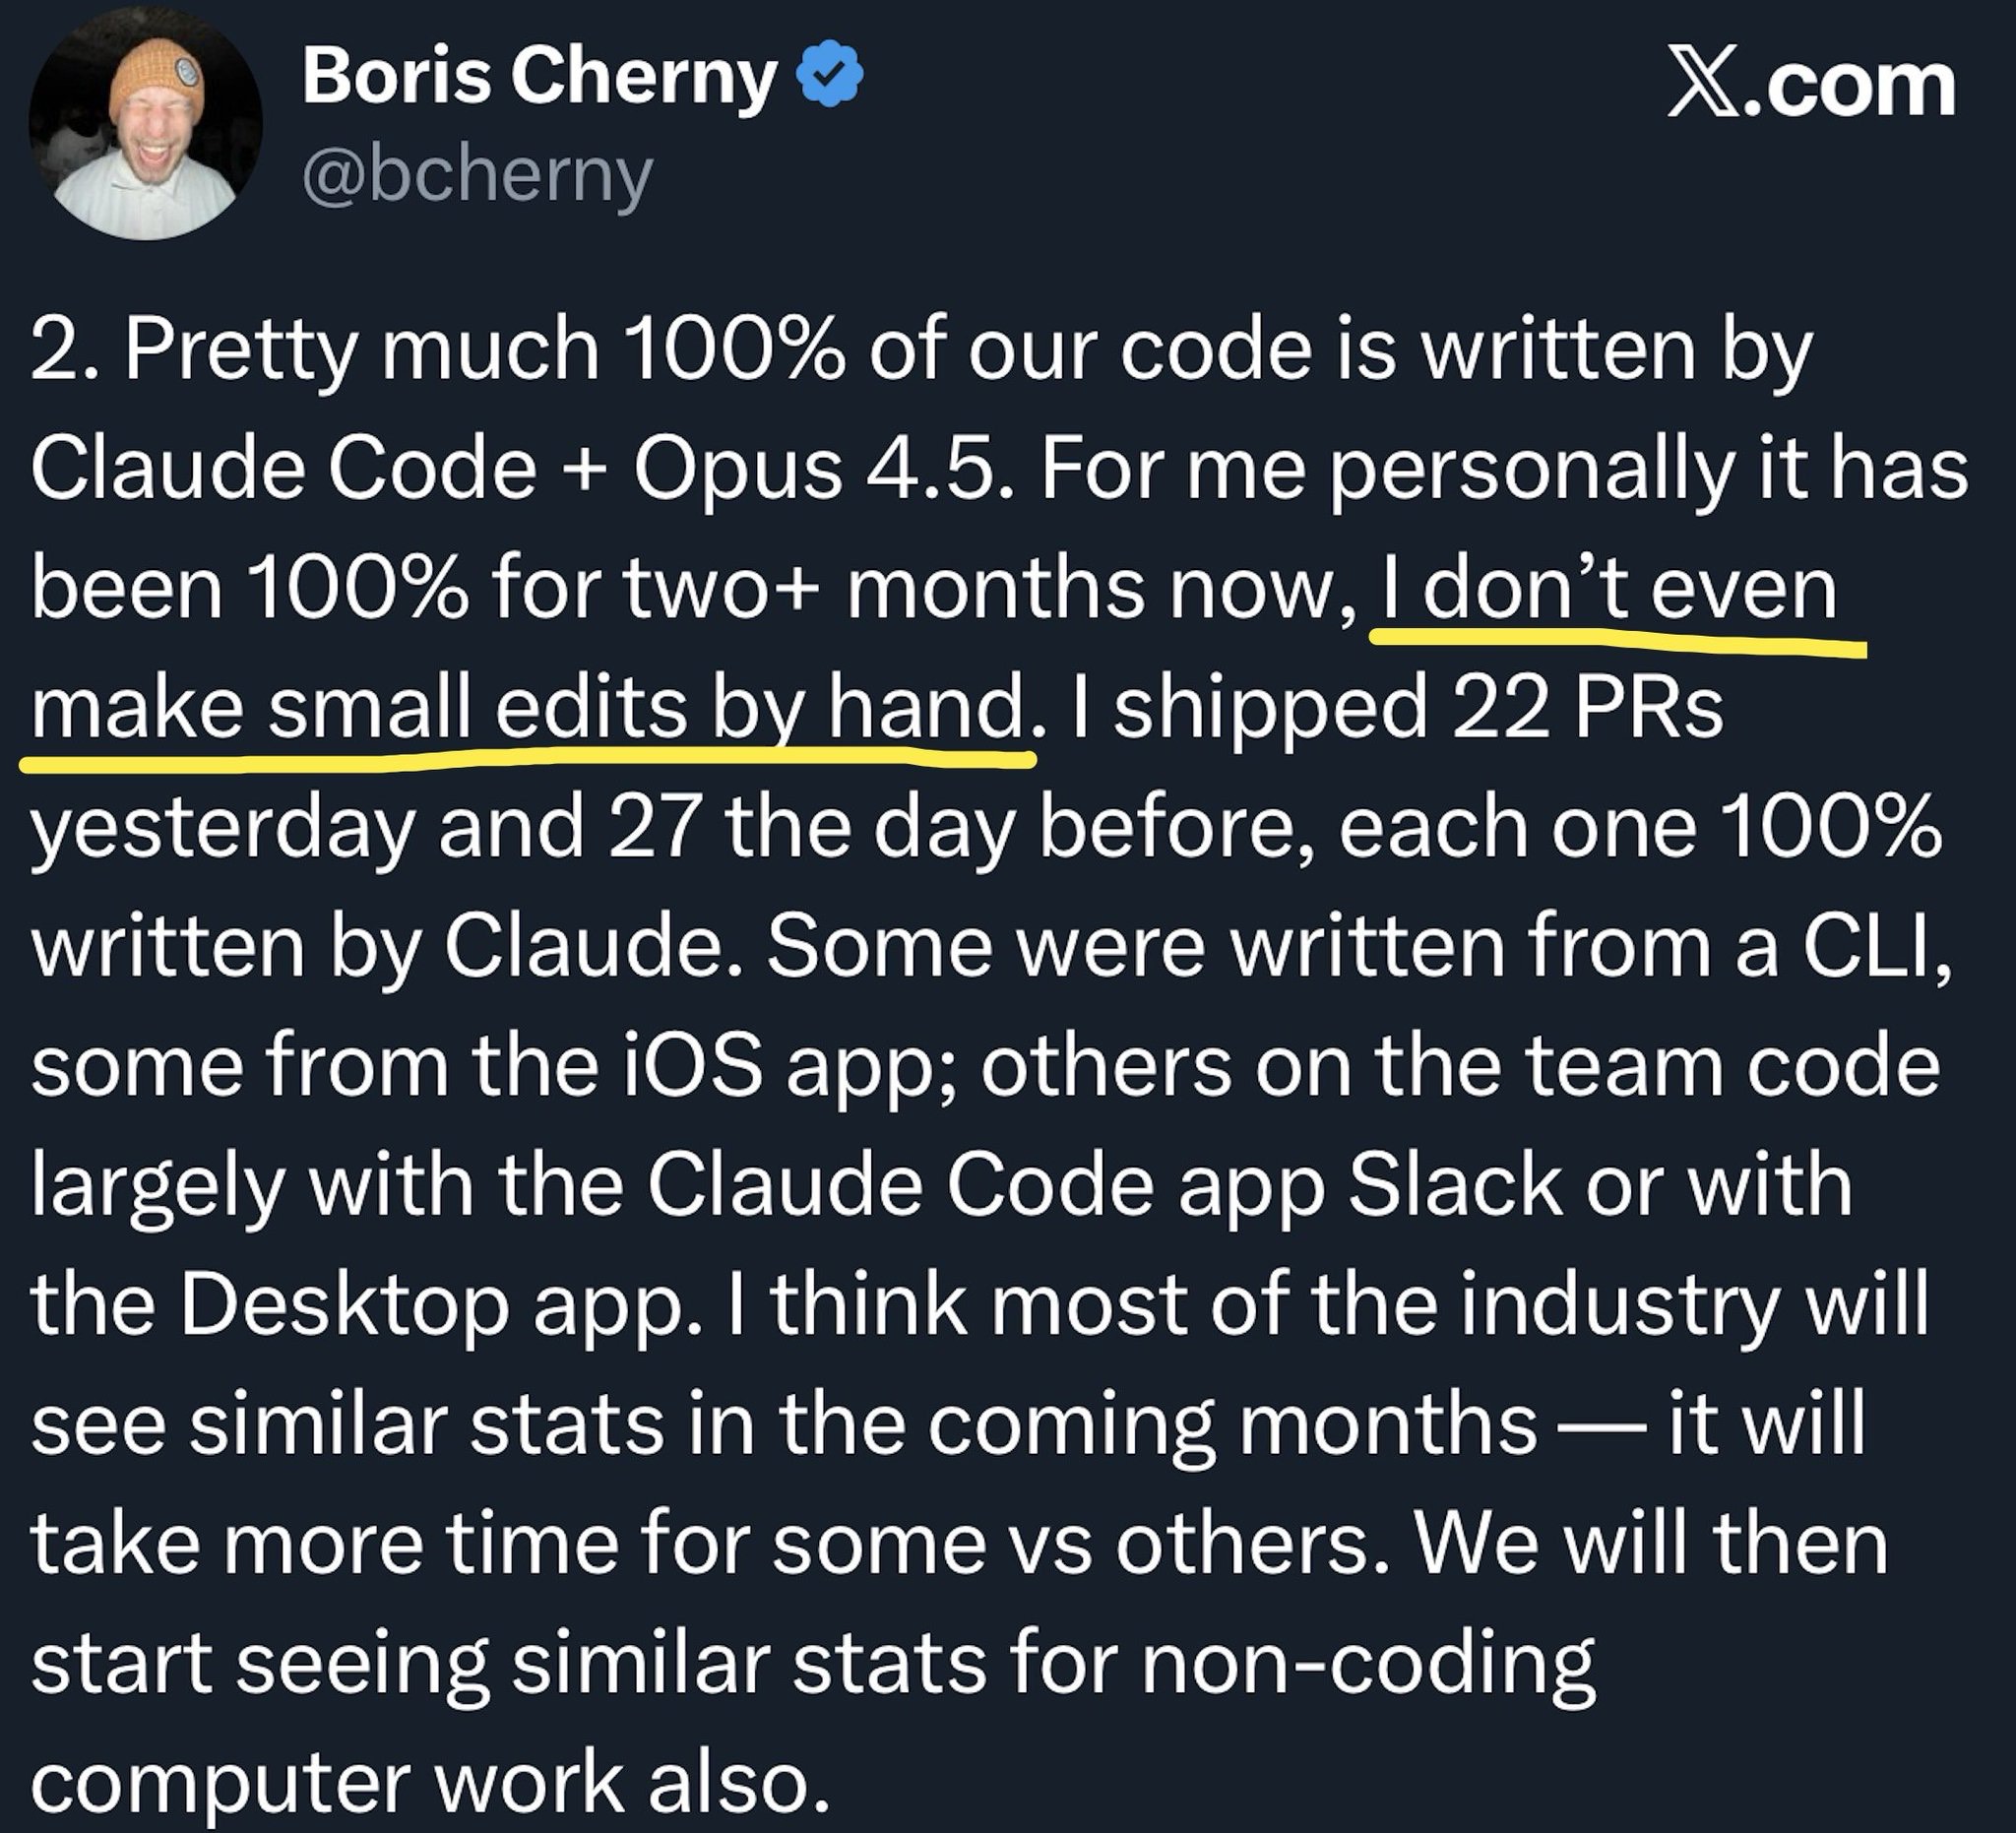Viewport: 2016px width, 1833px height.
Task: Click the word "yesterday"
Action: click(222, 830)
